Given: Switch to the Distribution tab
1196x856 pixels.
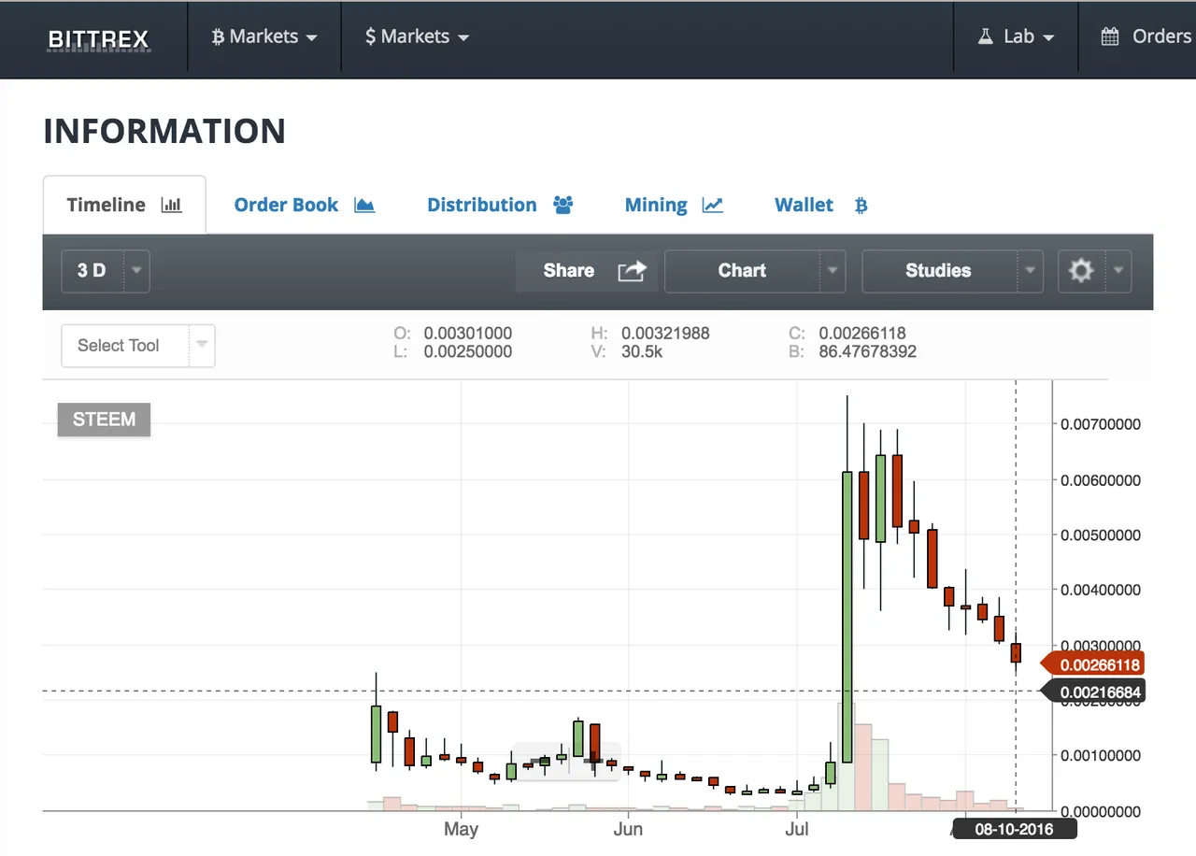Looking at the screenshot, I should pos(500,205).
